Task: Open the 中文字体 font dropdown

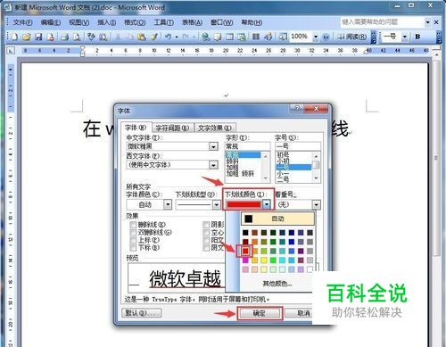Action: [213, 146]
